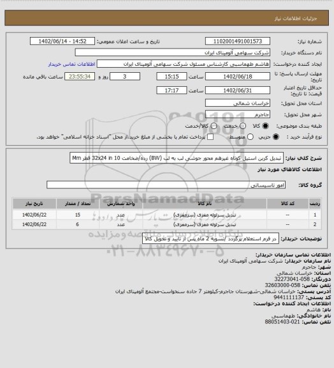This screenshot has height=368, width=334.
Task: Click the delivery province field خراسان شمالی
Action: click(x=238, y=103)
